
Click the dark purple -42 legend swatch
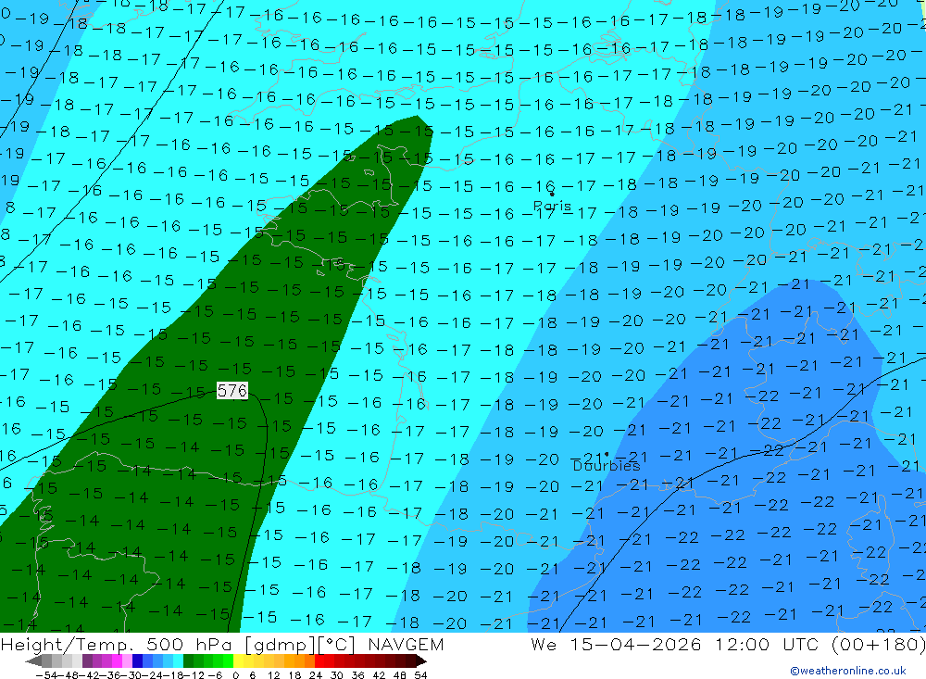(87, 660)
